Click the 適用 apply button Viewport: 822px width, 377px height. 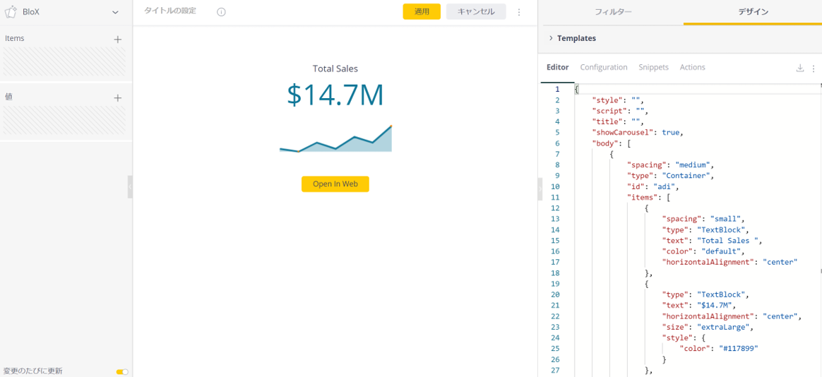(422, 12)
